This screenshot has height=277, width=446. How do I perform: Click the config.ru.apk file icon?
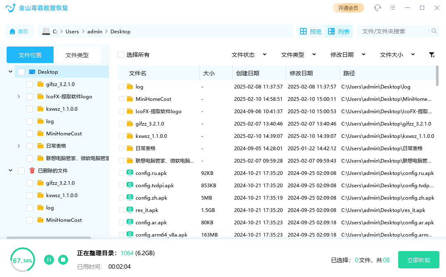(x=130, y=173)
